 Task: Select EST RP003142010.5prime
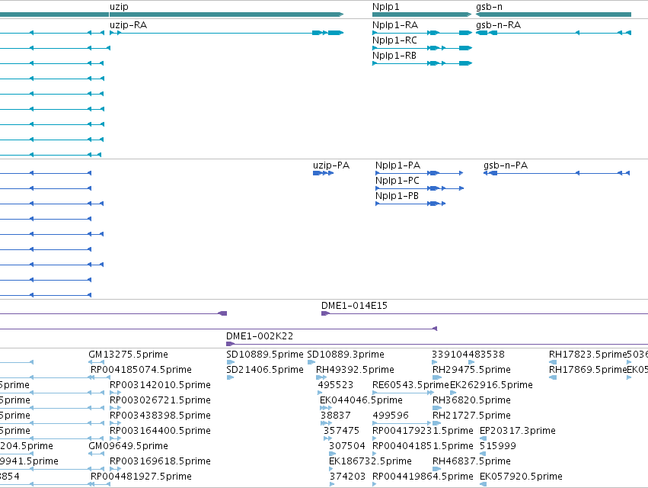point(160,385)
